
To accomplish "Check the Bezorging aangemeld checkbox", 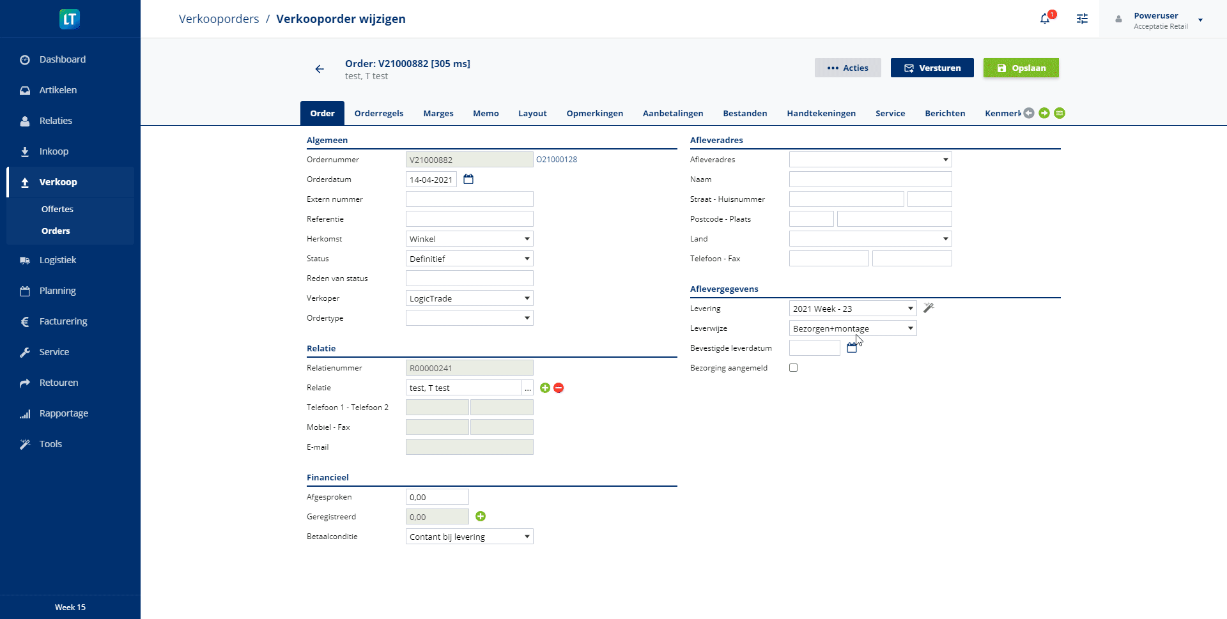I will (793, 368).
